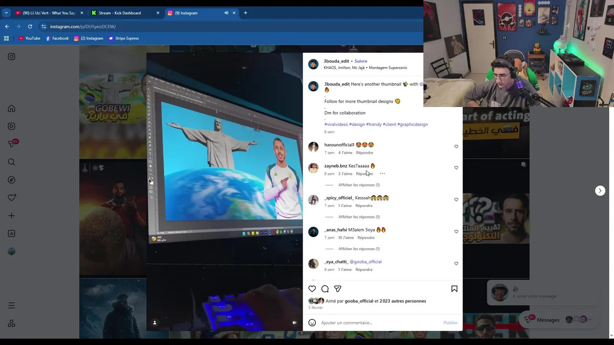Image resolution: width=614 pixels, height=345 pixels.
Task: Reply to _anas_hafsi's comment
Action: 366,238
